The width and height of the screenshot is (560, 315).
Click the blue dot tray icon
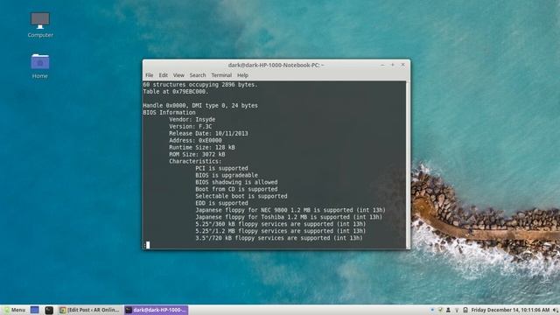pyautogui.click(x=432, y=310)
